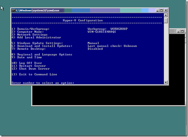Maximize the background black console window
The height and width of the screenshot is (137, 188).
[182, 31]
